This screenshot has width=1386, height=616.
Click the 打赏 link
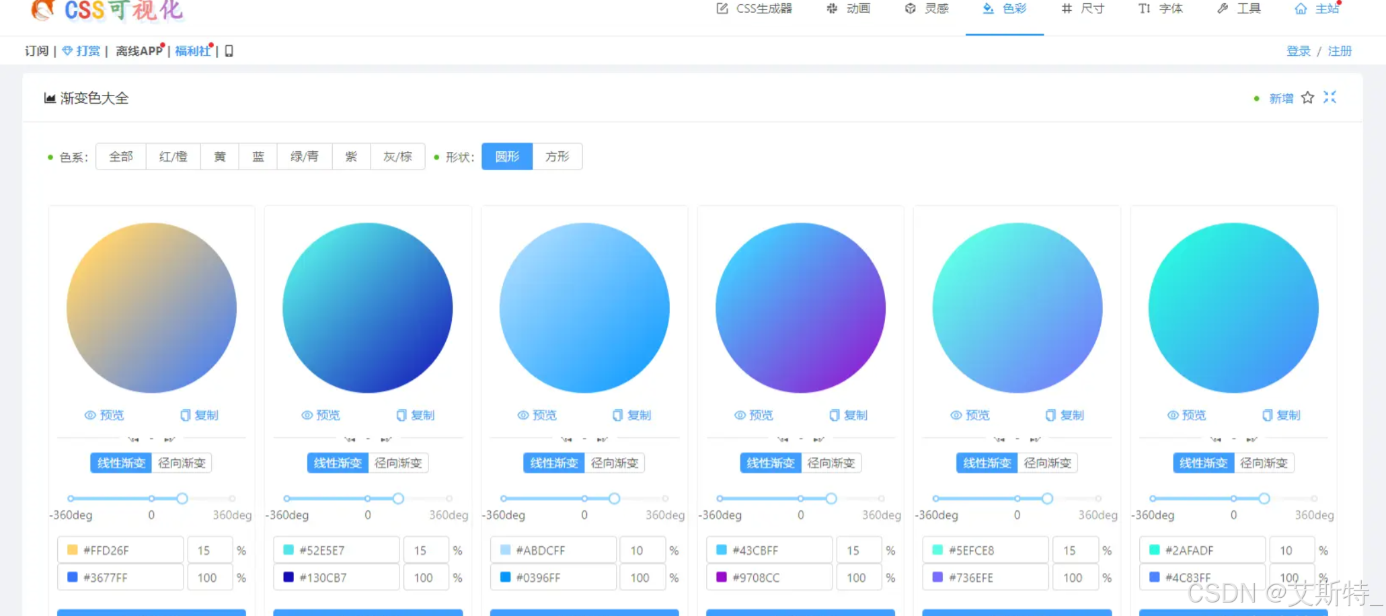[x=81, y=51]
